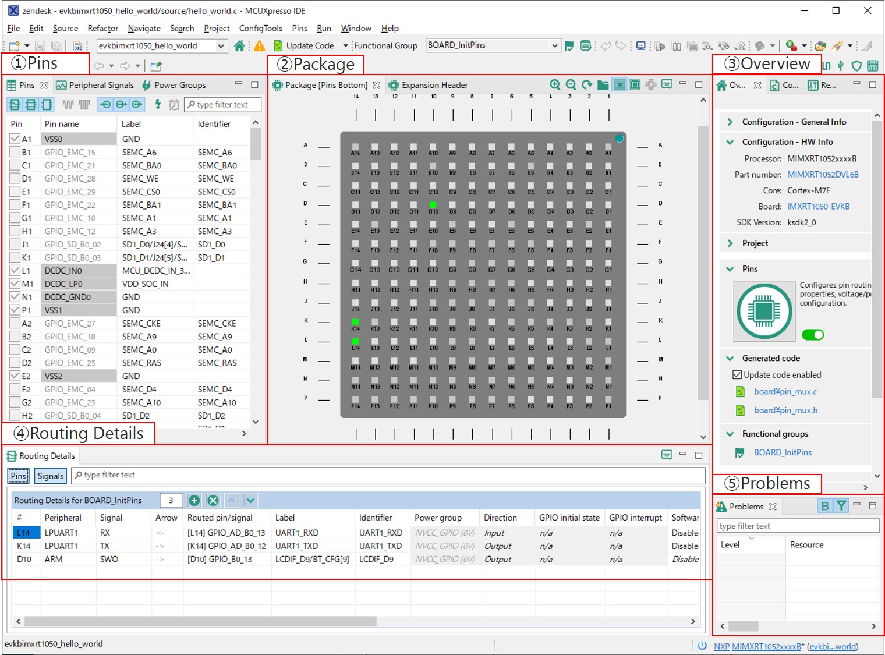Open the Navigate menu
Image resolution: width=885 pixels, height=655 pixels.
tap(144, 28)
